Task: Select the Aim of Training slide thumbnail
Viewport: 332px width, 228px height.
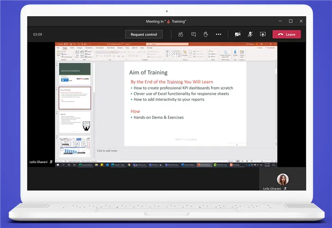Action: [x=75, y=97]
